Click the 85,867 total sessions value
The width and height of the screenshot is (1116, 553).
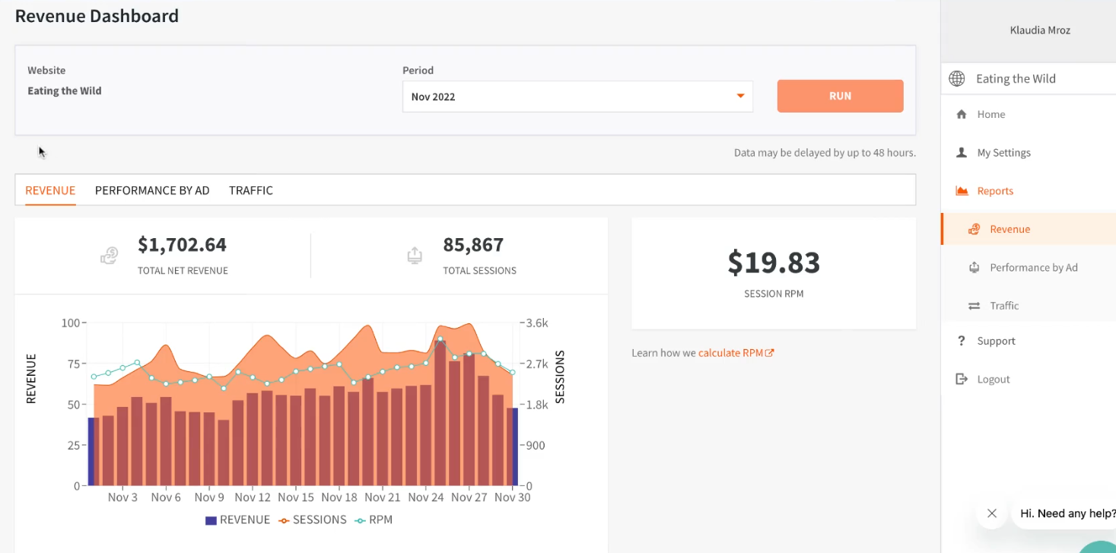pos(473,245)
